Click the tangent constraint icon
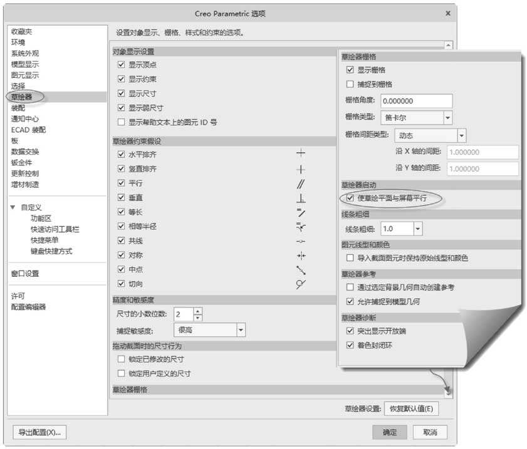The width and height of the screenshot is (527, 449). click(300, 284)
